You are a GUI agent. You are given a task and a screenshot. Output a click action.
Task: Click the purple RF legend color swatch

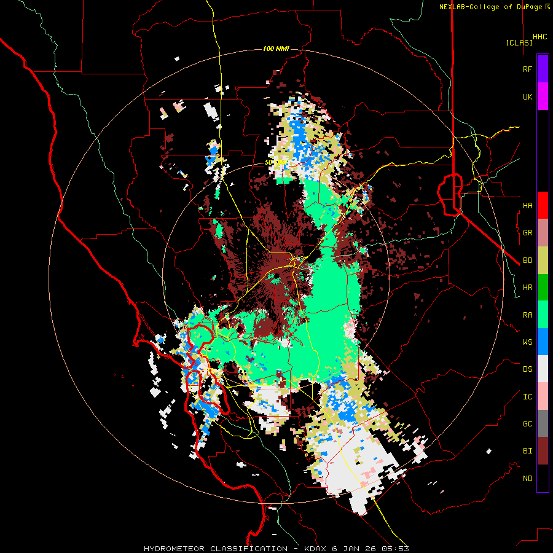tap(543, 69)
